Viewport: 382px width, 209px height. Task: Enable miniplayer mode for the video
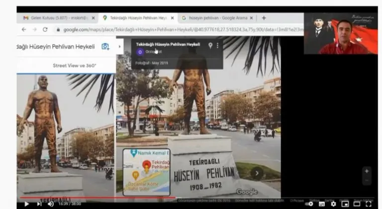[345, 204]
